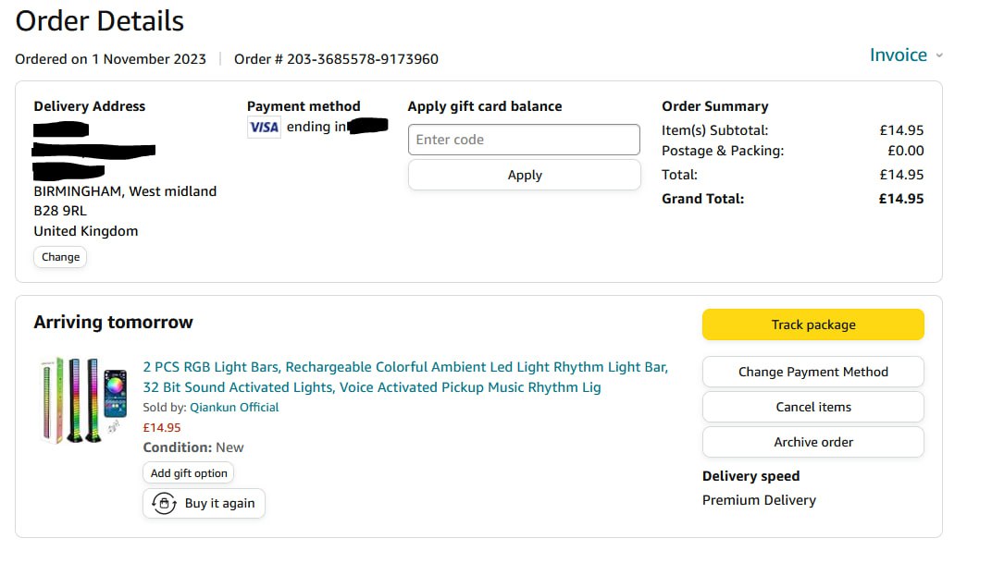Viewport: 992px width, 563px height.
Task: Click the Arriving tomorrow heading
Action: coord(113,323)
